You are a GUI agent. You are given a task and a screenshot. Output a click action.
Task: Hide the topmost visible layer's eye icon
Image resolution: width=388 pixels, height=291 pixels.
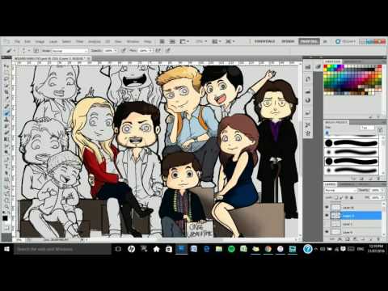click(327, 207)
